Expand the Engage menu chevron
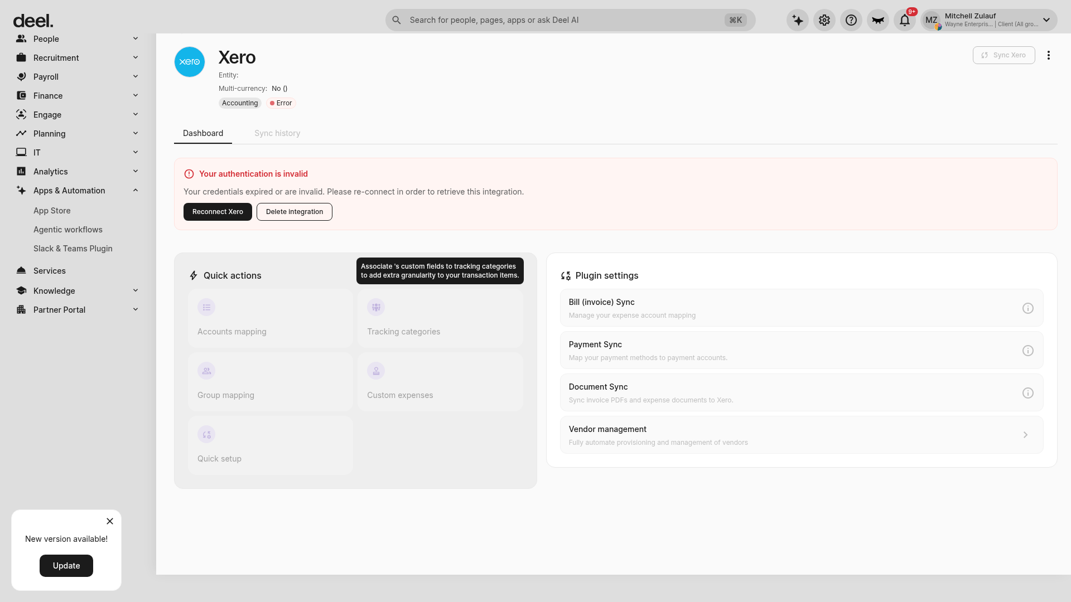 [x=136, y=114]
